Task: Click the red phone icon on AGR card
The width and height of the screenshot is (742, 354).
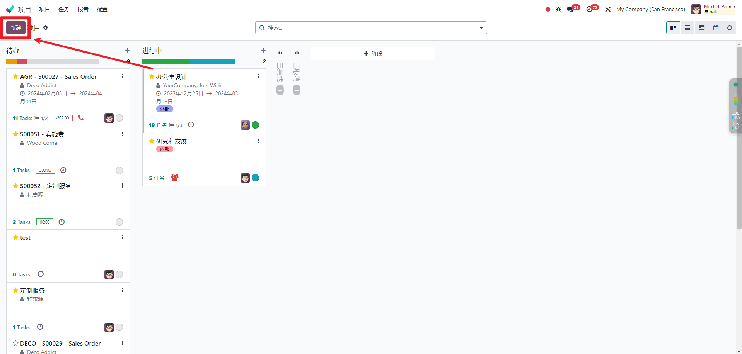Action: [x=81, y=117]
